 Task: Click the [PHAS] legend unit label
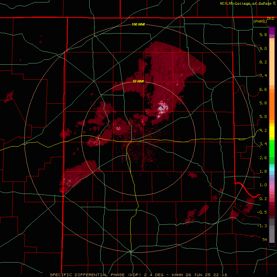tap(260, 21)
